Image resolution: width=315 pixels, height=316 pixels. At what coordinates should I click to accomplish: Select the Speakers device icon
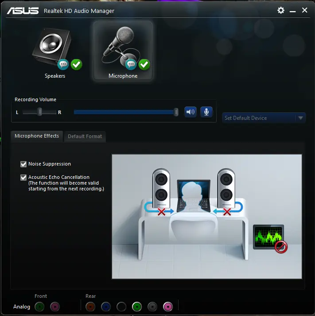pyautogui.click(x=52, y=47)
